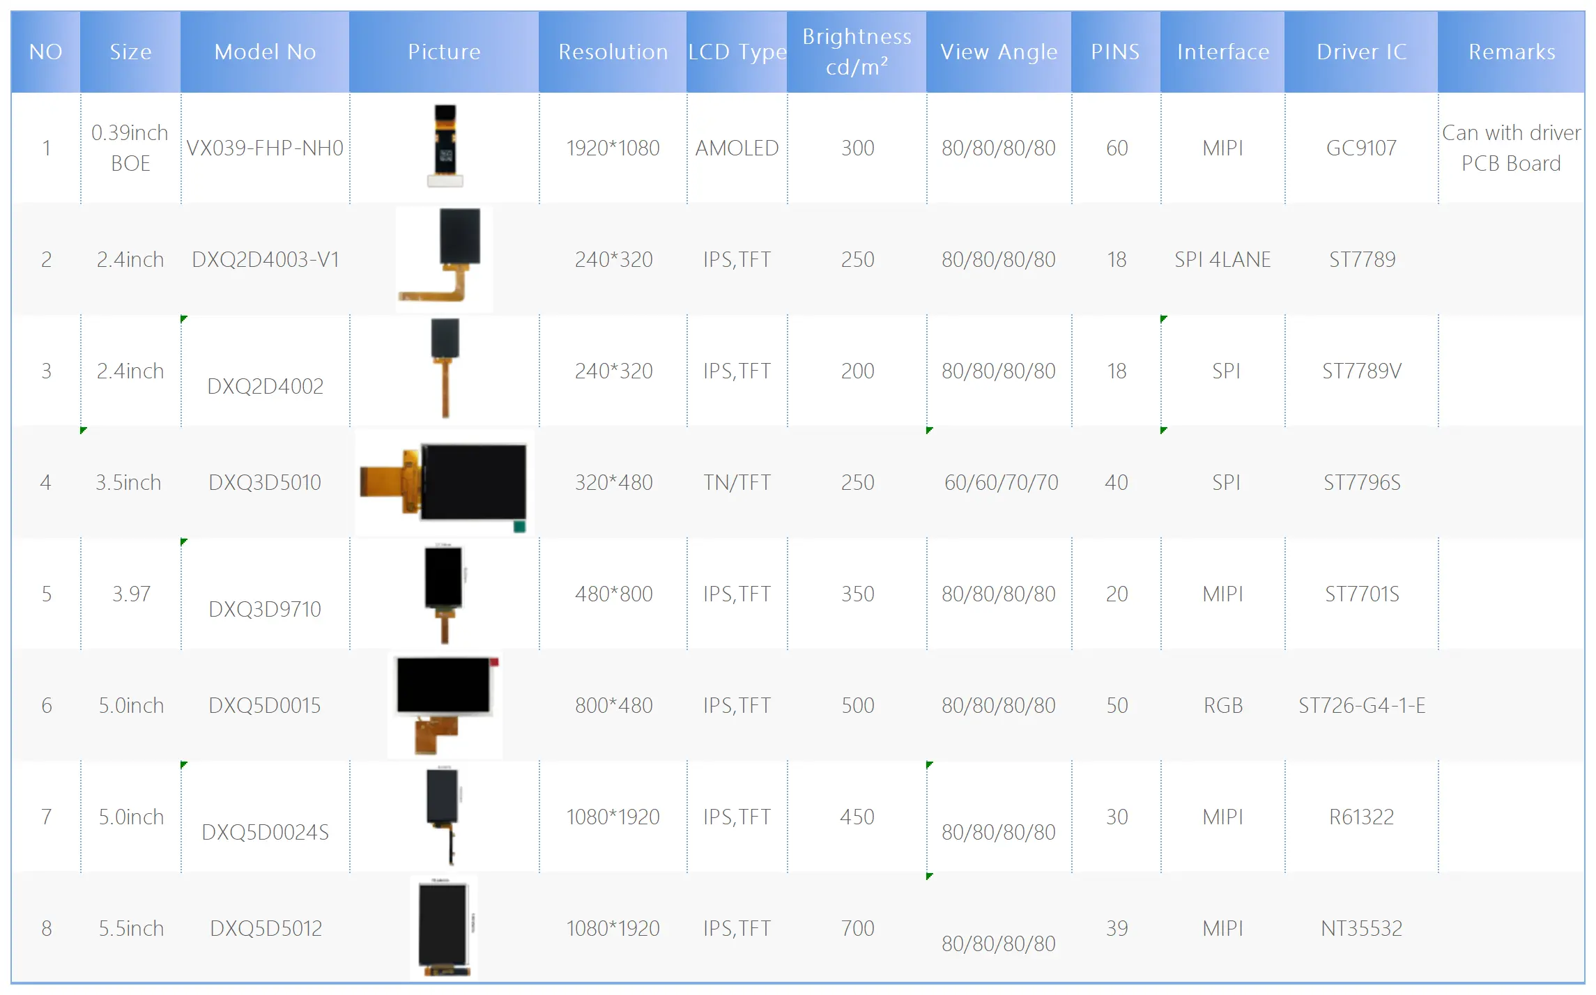
Task: Click the DXQ2D4003-V1 display picture
Action: 444,259
